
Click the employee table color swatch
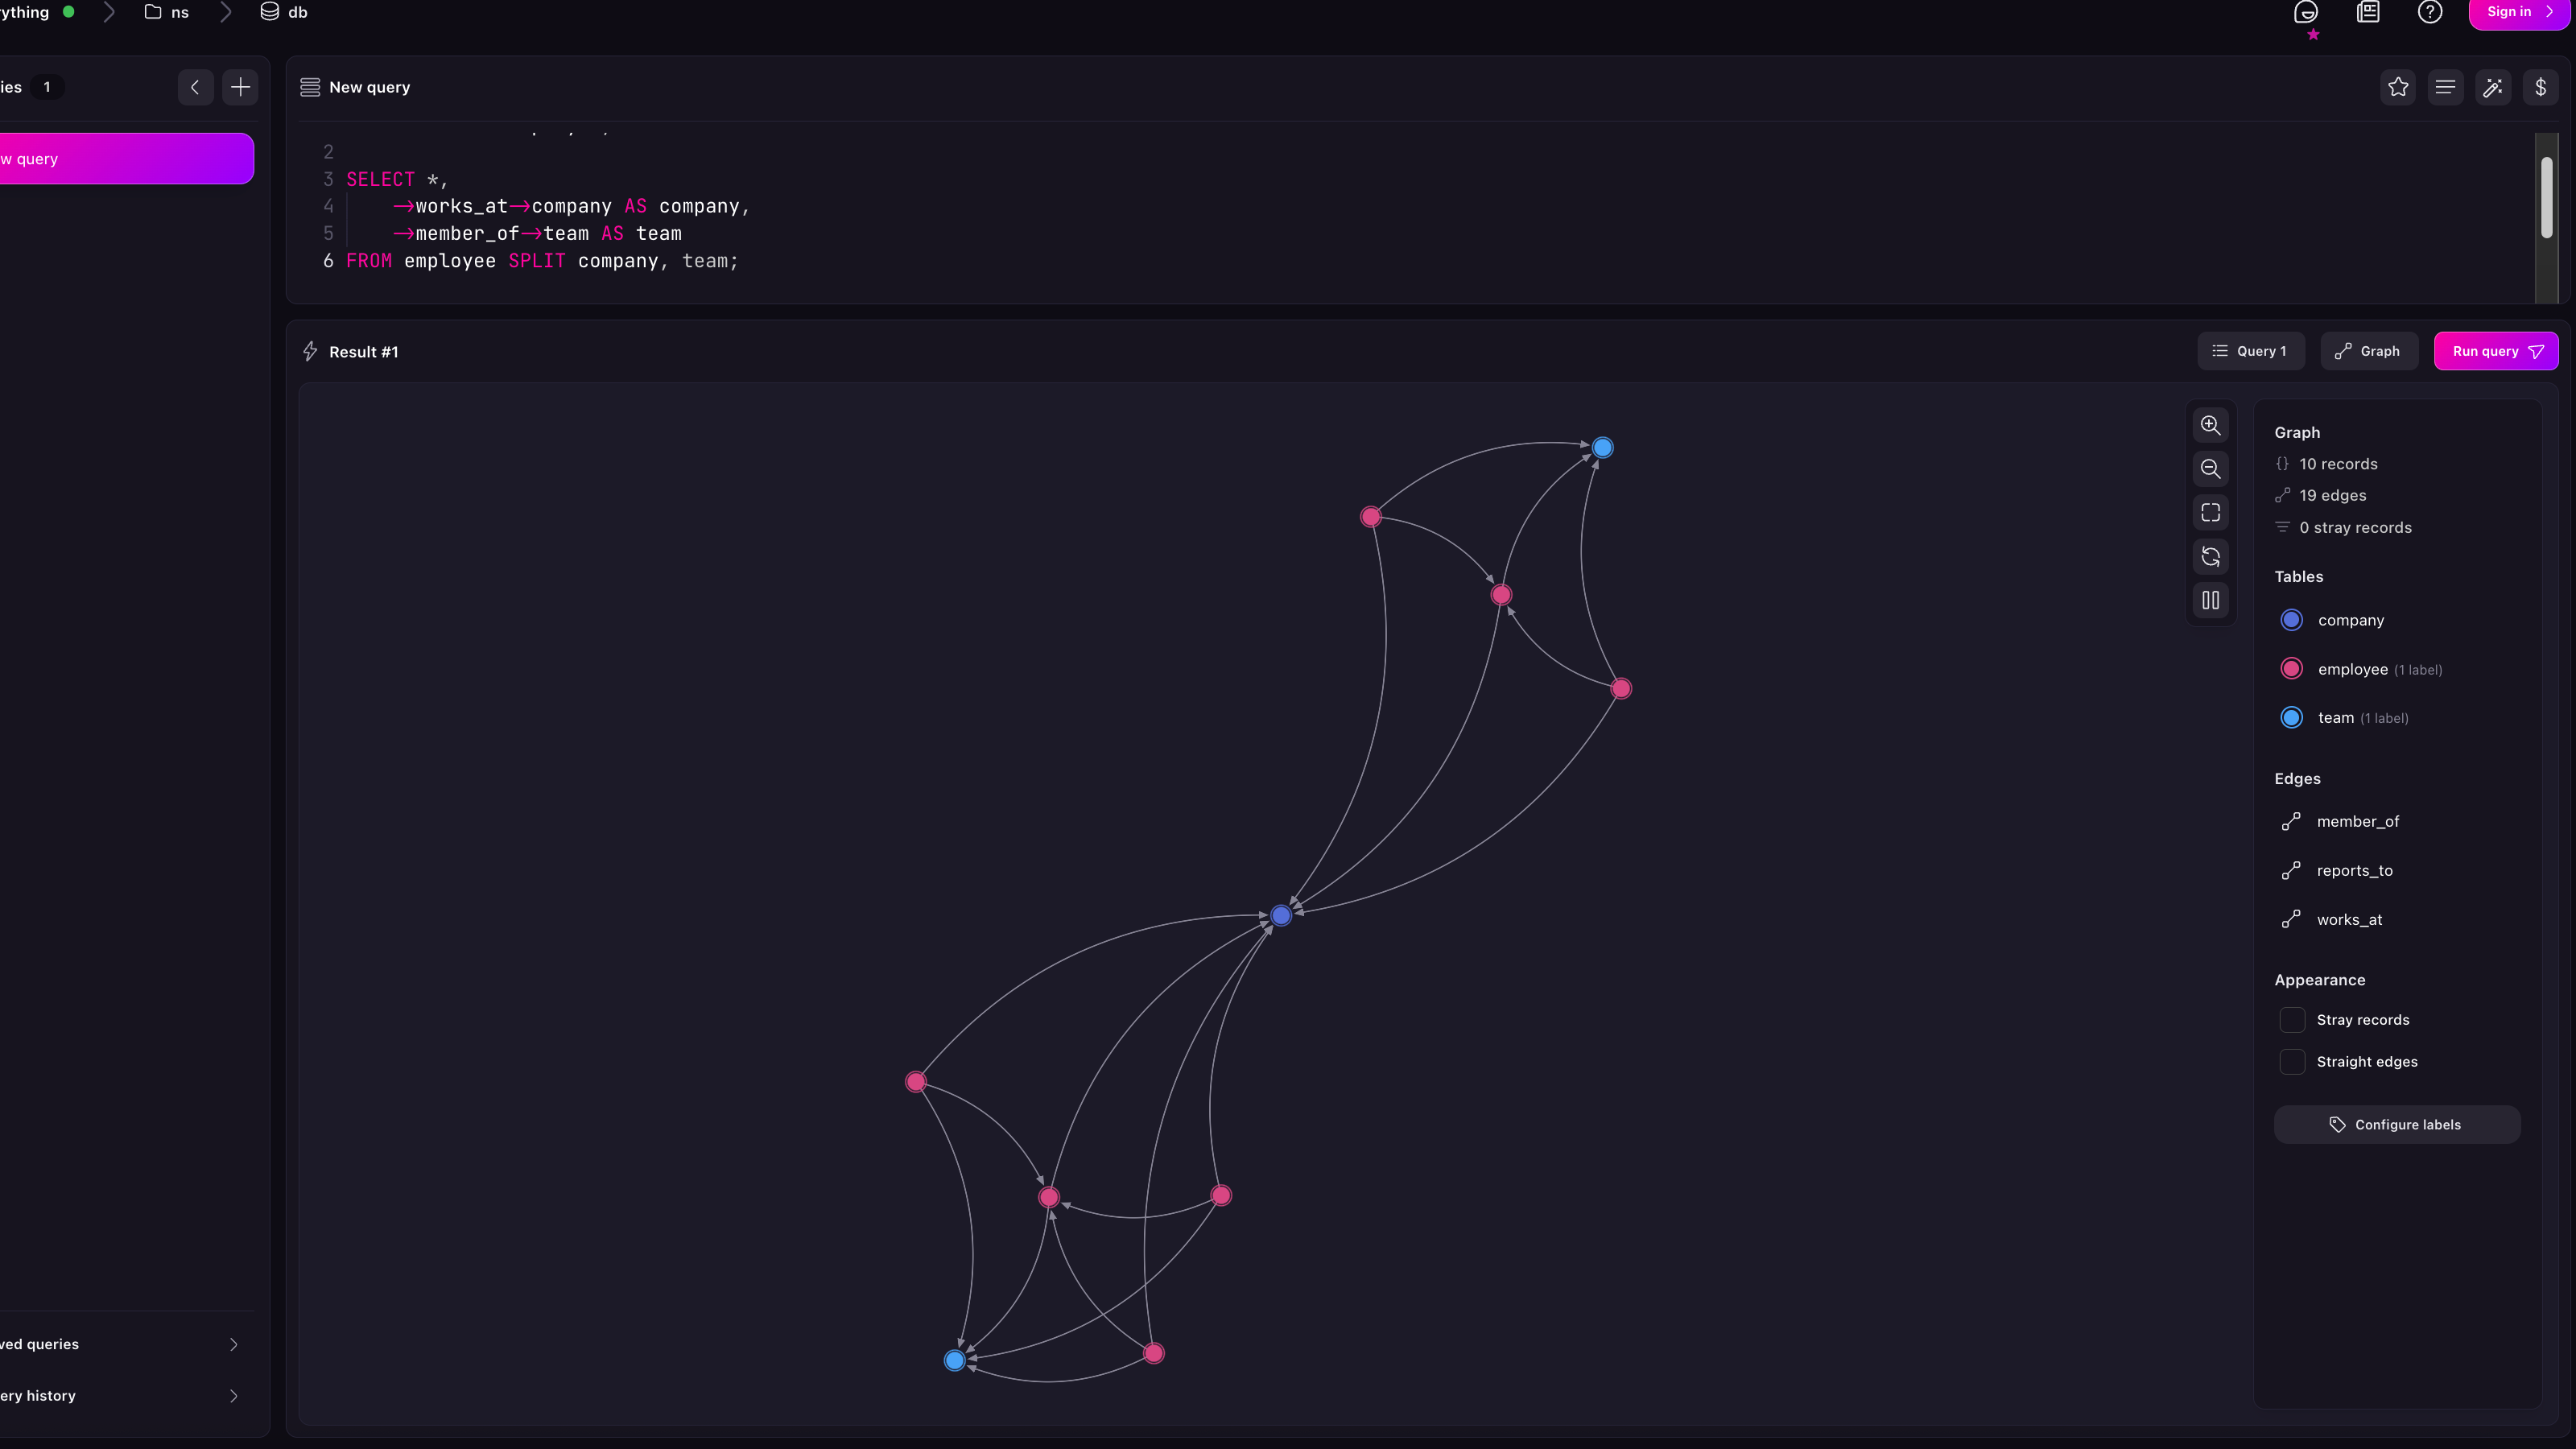click(x=2291, y=669)
